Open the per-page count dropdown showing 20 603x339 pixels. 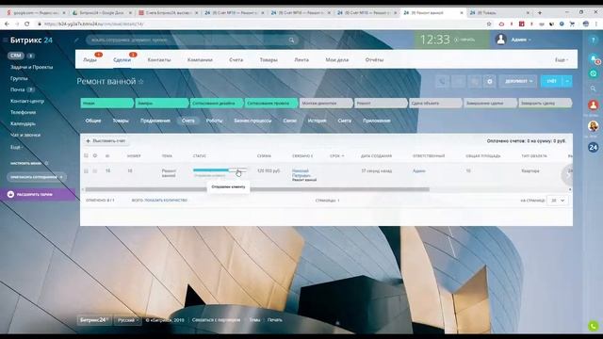pos(558,201)
